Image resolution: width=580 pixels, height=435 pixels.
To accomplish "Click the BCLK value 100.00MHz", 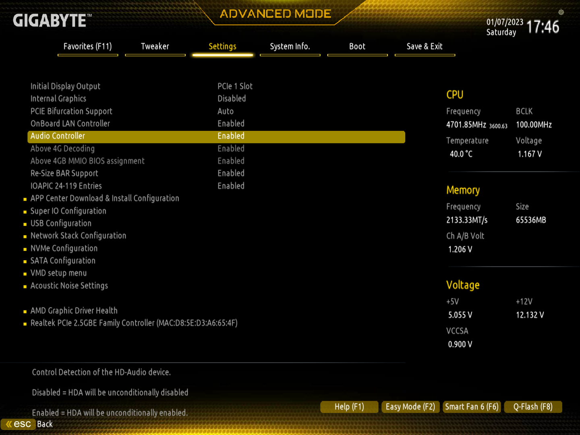I will [534, 125].
